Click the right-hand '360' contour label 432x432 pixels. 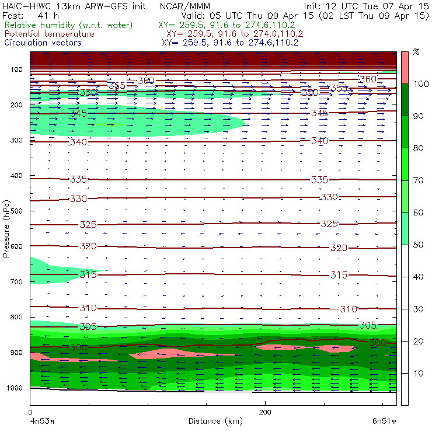coord(368,79)
